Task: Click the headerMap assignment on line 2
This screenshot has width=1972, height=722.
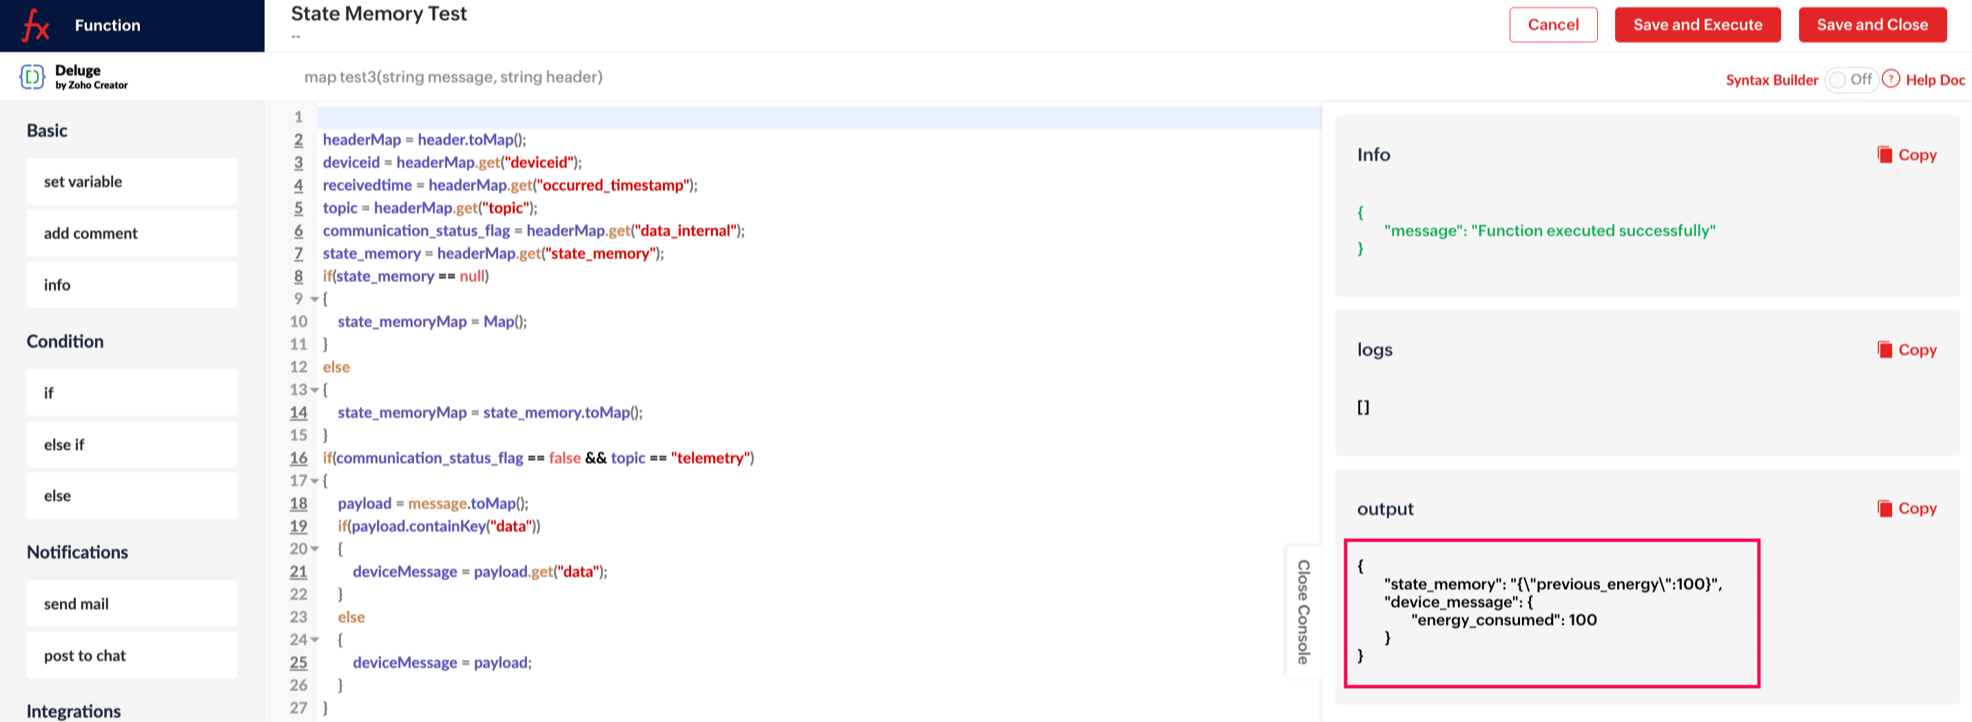Action: (425, 139)
